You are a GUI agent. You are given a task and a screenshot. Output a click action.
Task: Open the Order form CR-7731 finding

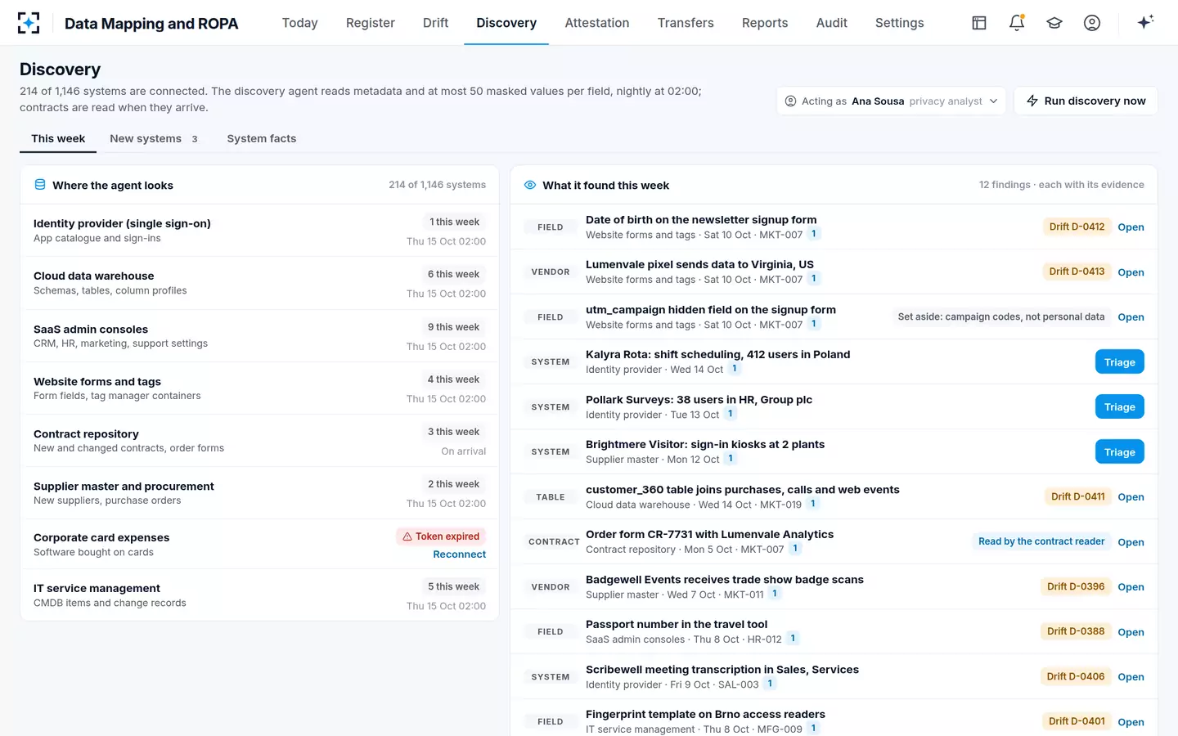pos(1131,542)
